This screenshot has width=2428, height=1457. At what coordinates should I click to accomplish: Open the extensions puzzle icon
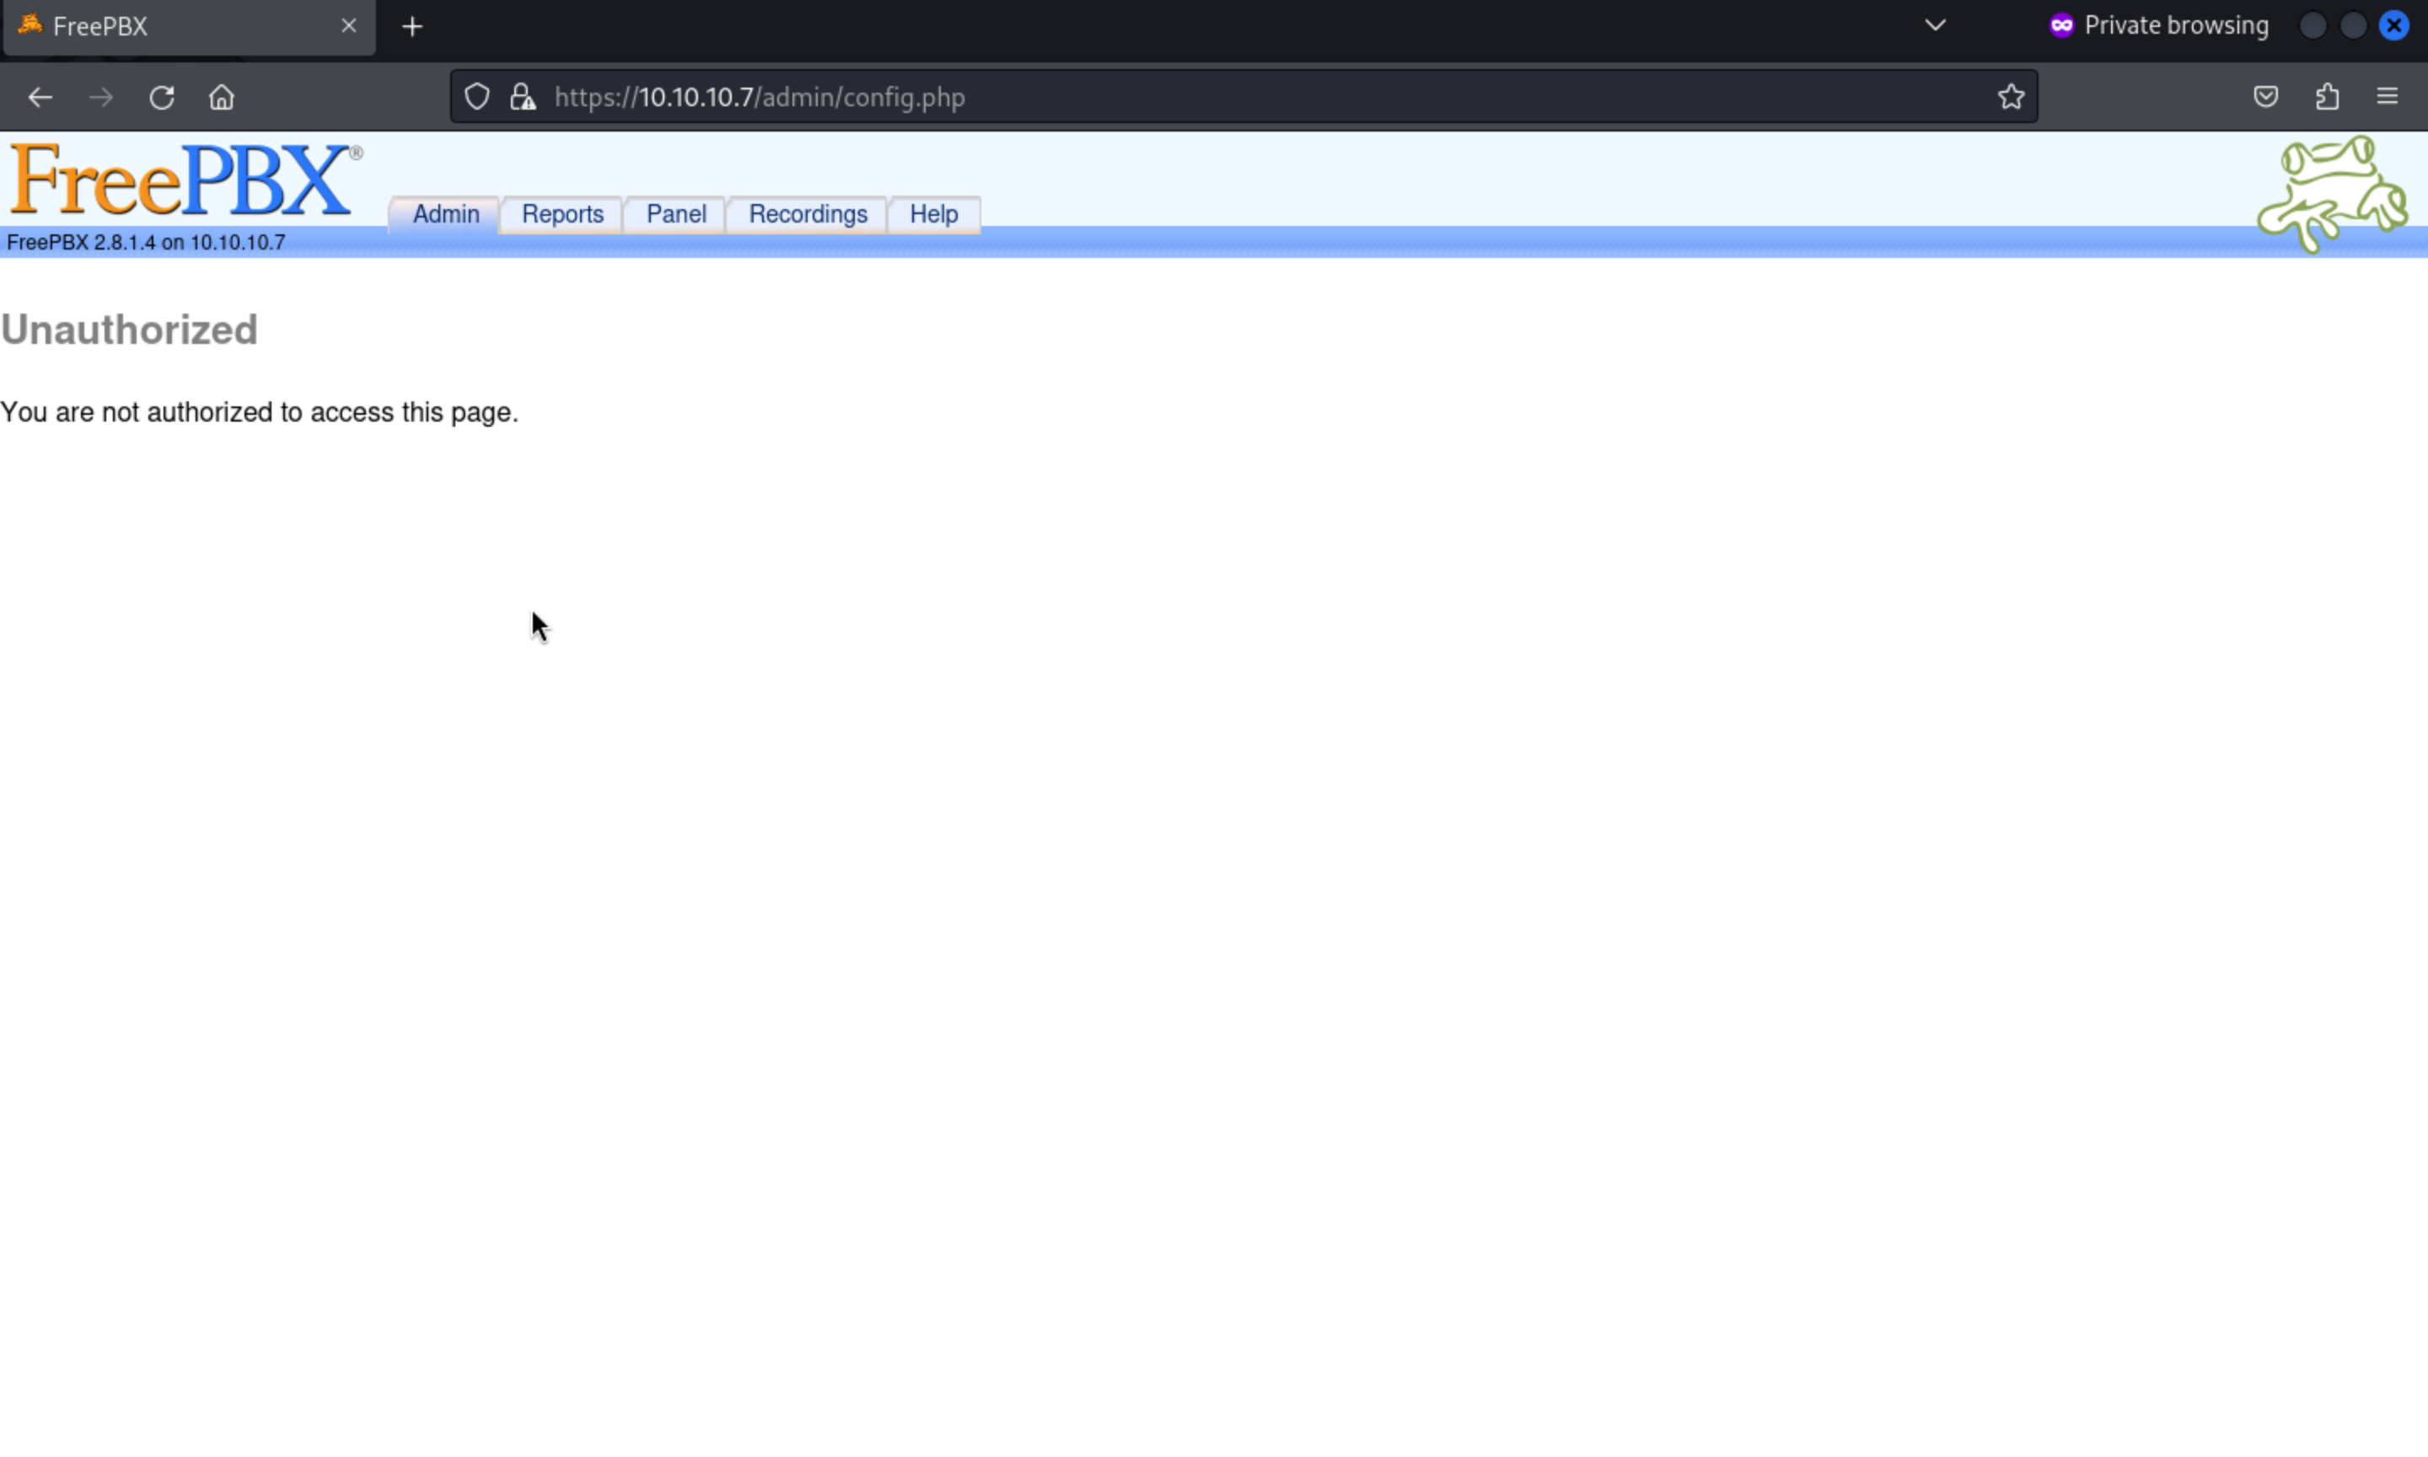click(2327, 97)
